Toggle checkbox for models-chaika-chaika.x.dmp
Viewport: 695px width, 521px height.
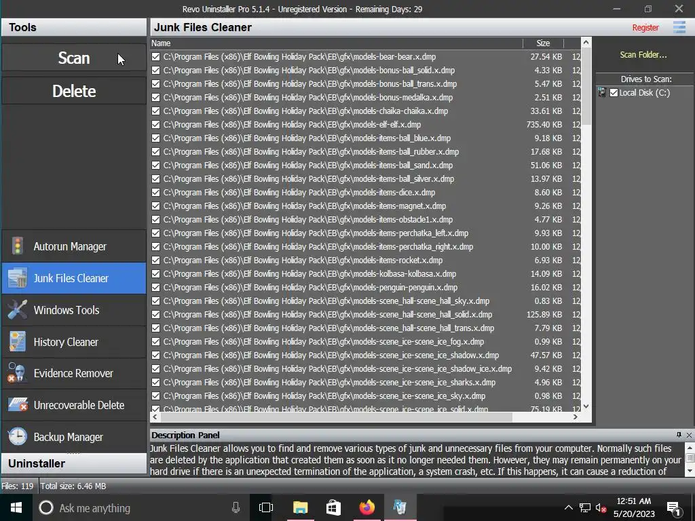tap(155, 111)
